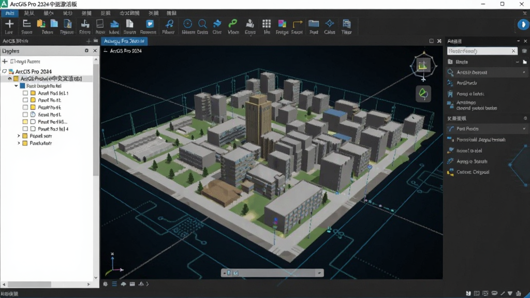Screen dimensions: 530x298
Task: Expand the 'Pavekatarr' folder node
Action: 19,143
